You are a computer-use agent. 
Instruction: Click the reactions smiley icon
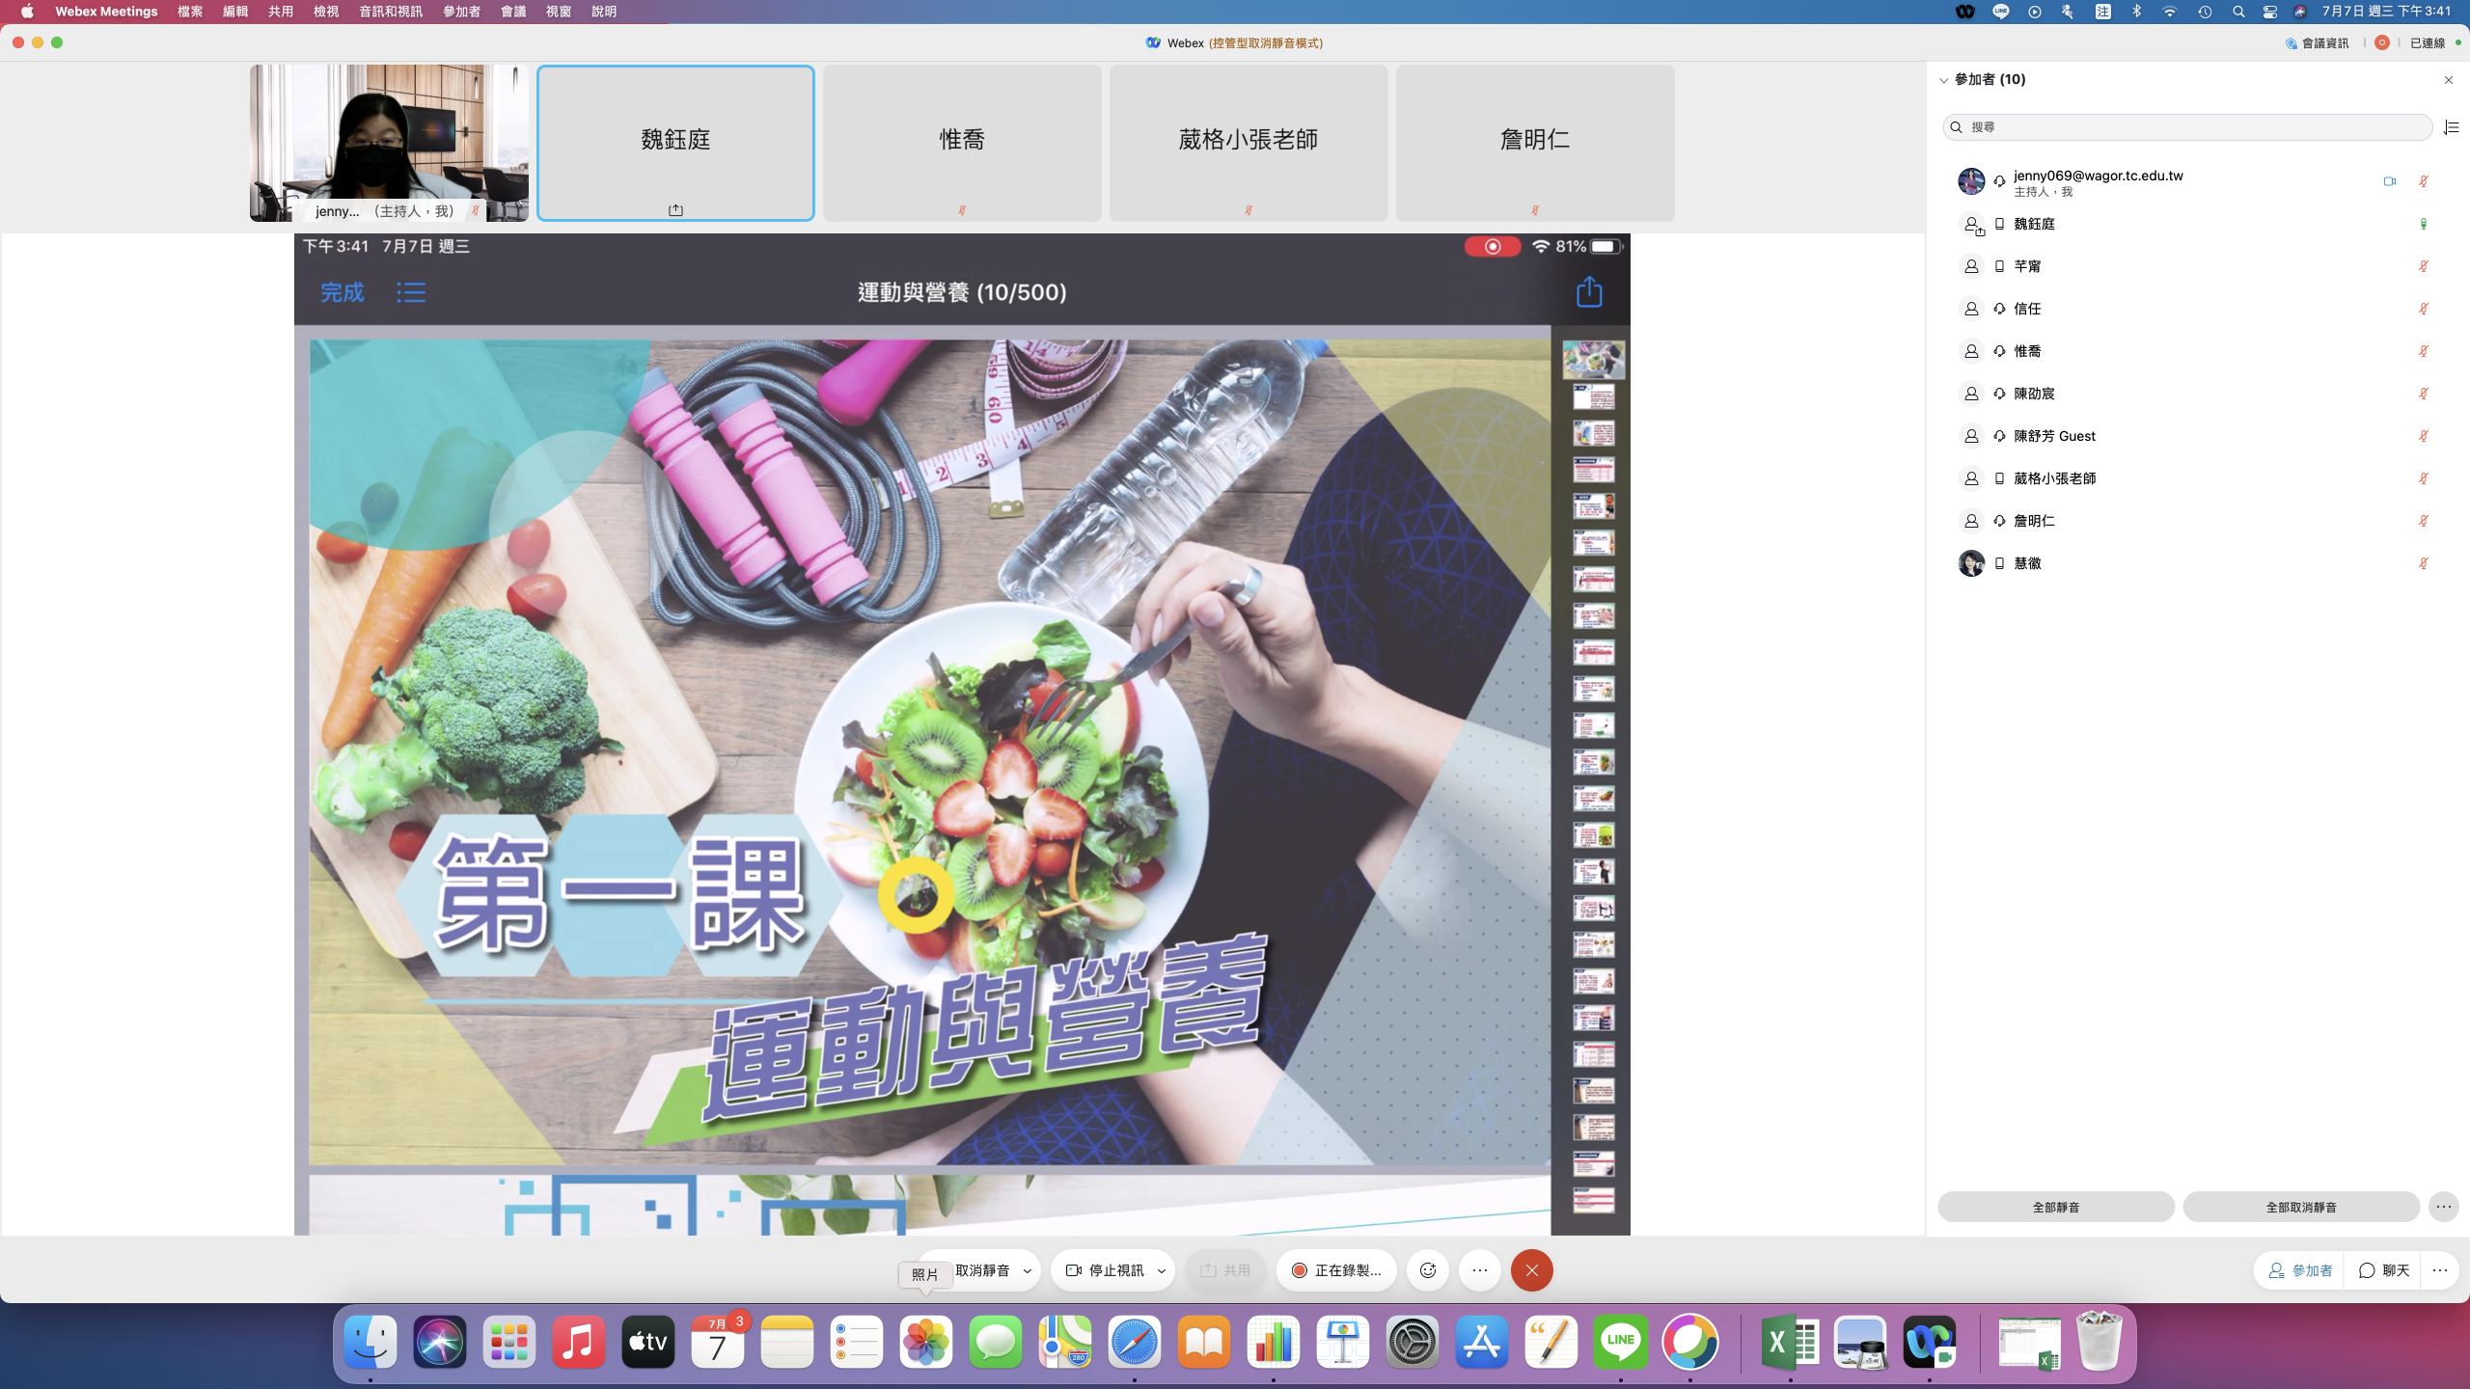[1428, 1270]
